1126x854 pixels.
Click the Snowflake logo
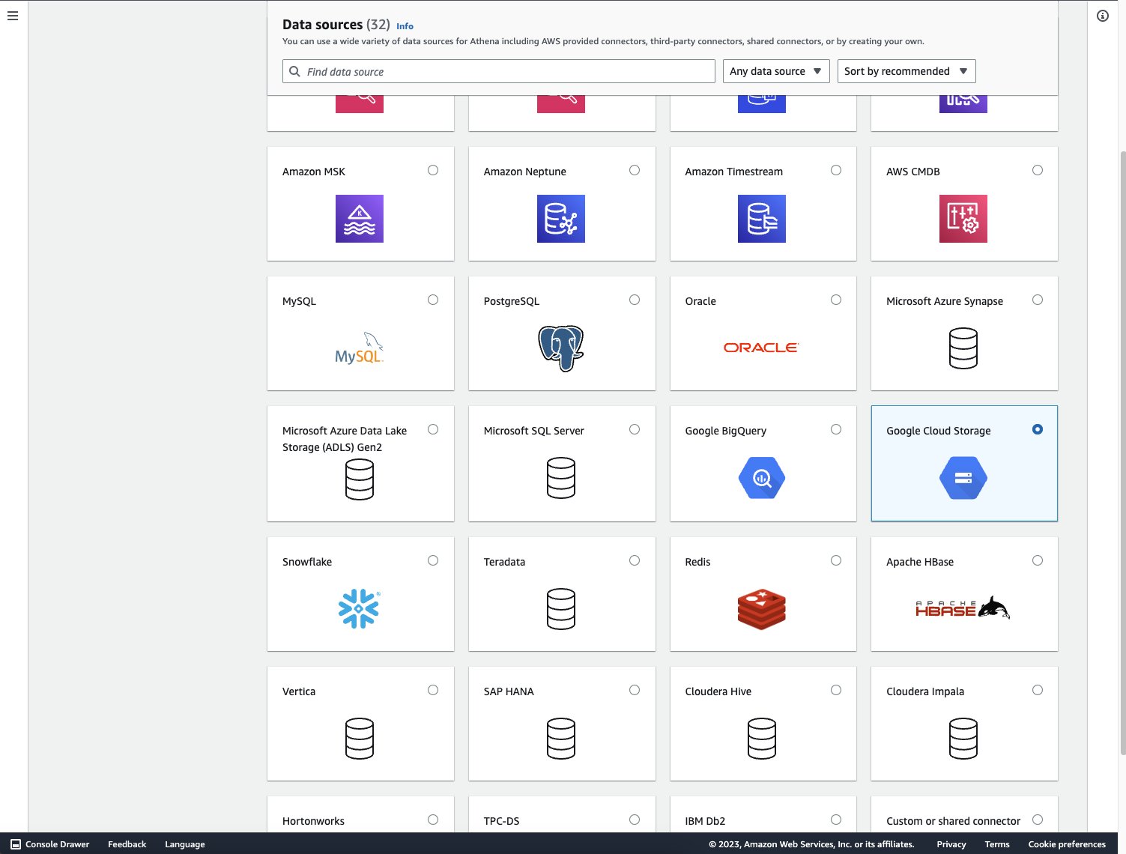point(360,608)
